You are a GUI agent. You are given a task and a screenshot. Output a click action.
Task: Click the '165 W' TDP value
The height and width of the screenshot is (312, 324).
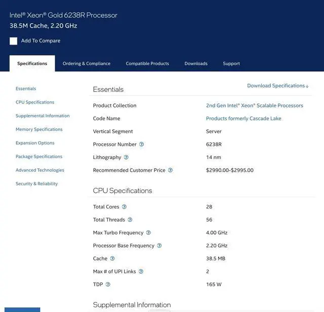(214, 284)
